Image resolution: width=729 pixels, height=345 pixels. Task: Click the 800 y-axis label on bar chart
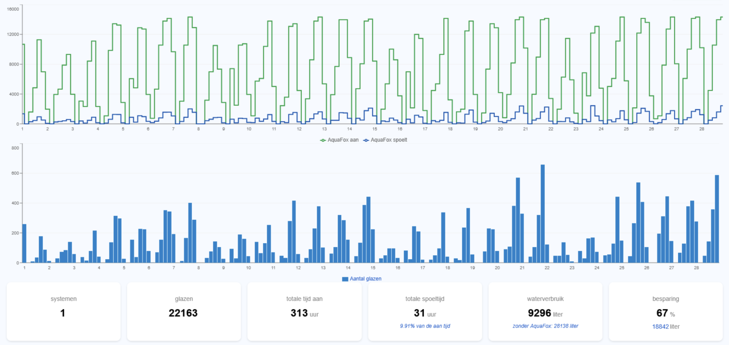(x=15, y=148)
